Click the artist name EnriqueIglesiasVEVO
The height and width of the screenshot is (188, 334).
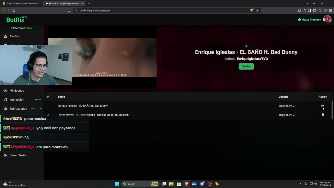[x=252, y=59]
